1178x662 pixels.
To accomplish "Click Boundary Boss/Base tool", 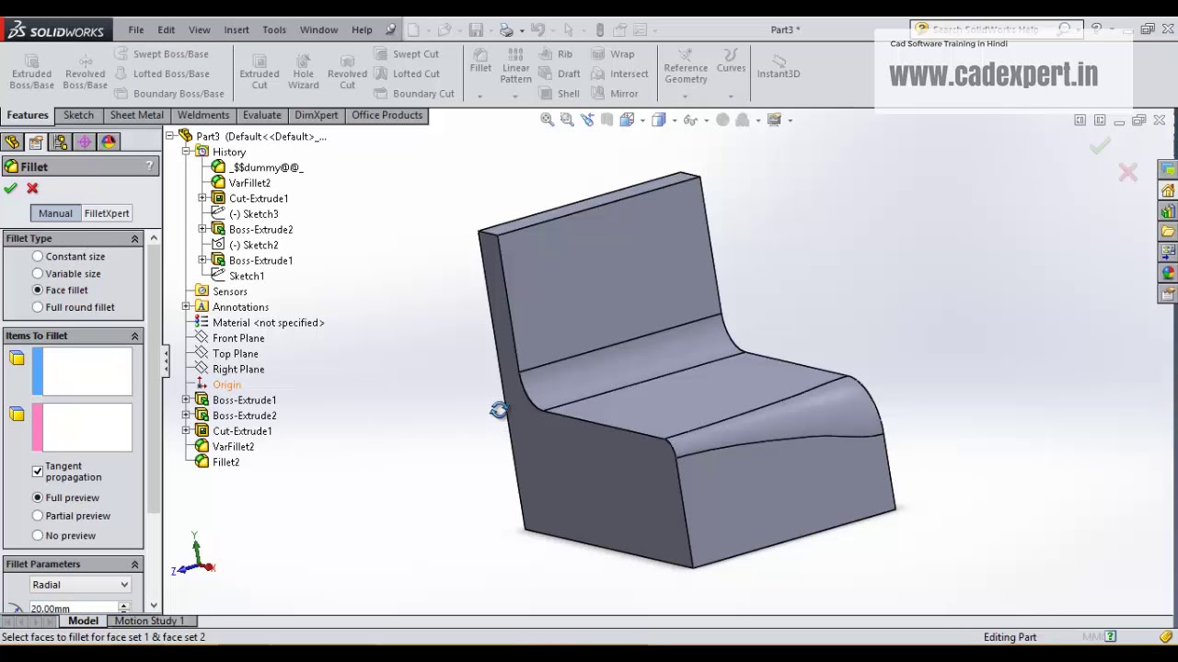I will pos(169,94).
